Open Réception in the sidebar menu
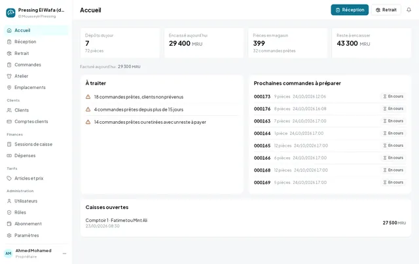 click(x=37, y=42)
